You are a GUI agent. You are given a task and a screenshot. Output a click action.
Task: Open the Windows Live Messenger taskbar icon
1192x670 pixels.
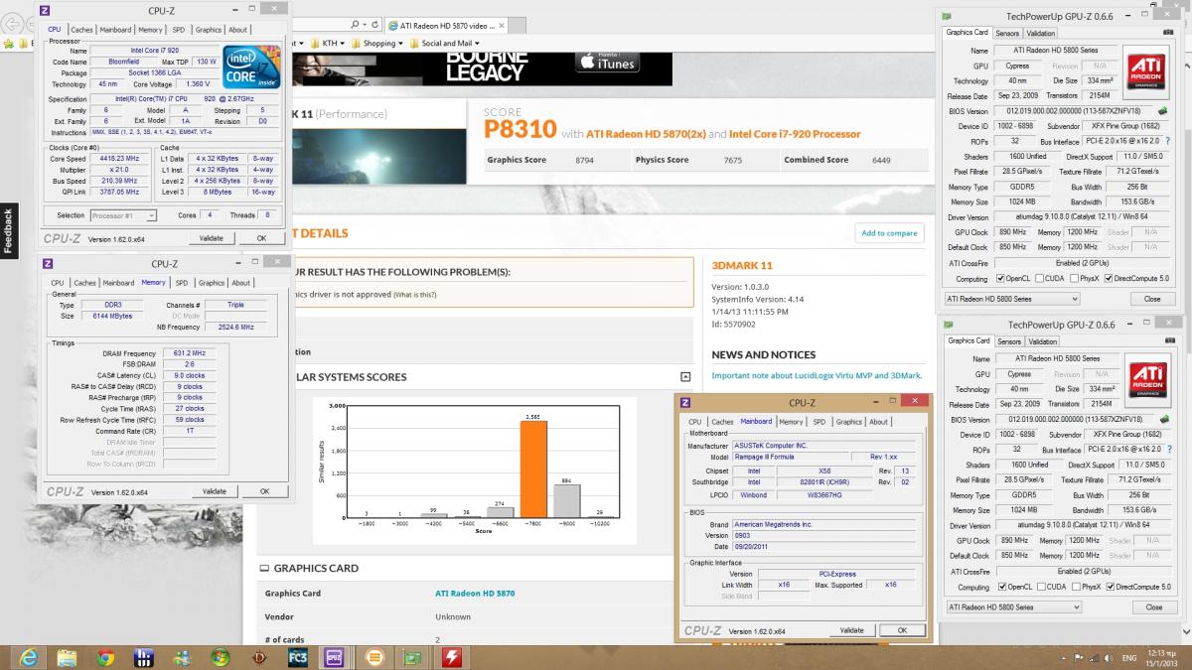point(183,656)
